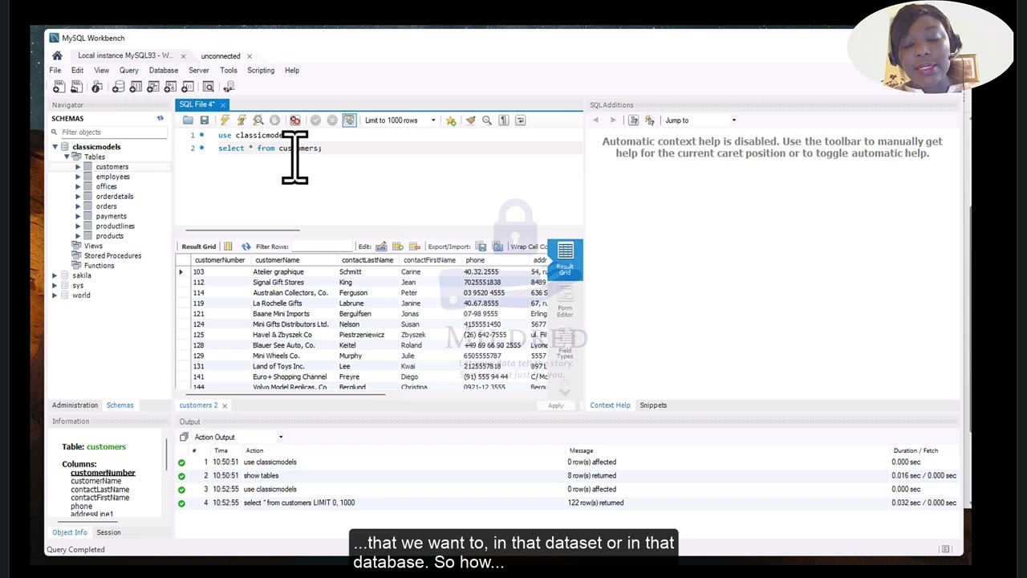The height and width of the screenshot is (578, 1027).
Task: Select the payments table in tree
Action: tap(111, 216)
